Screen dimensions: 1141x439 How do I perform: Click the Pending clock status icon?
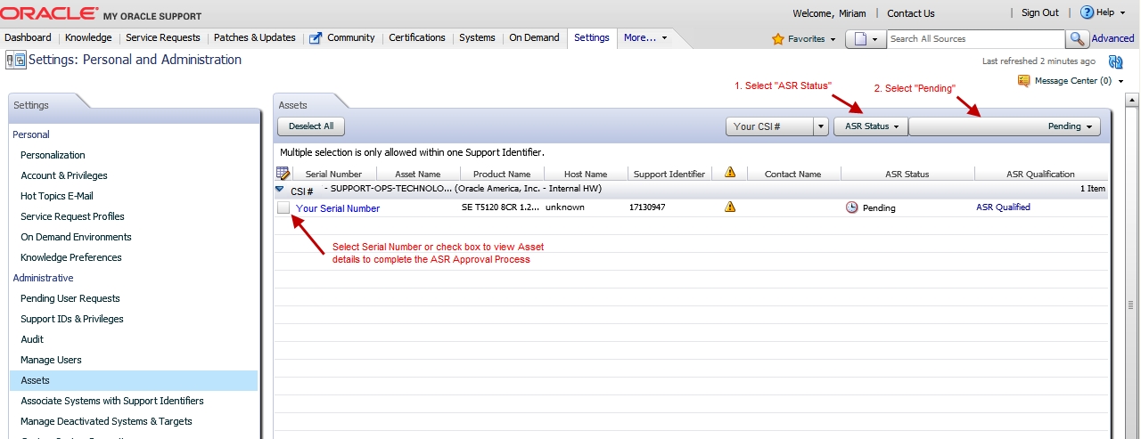(x=852, y=207)
